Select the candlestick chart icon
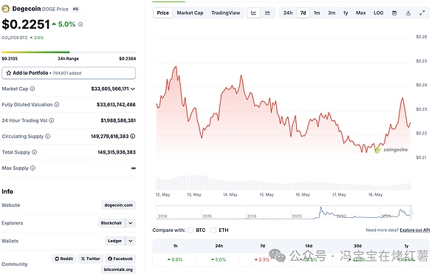Viewport: 443px width, 274px height. (267, 13)
